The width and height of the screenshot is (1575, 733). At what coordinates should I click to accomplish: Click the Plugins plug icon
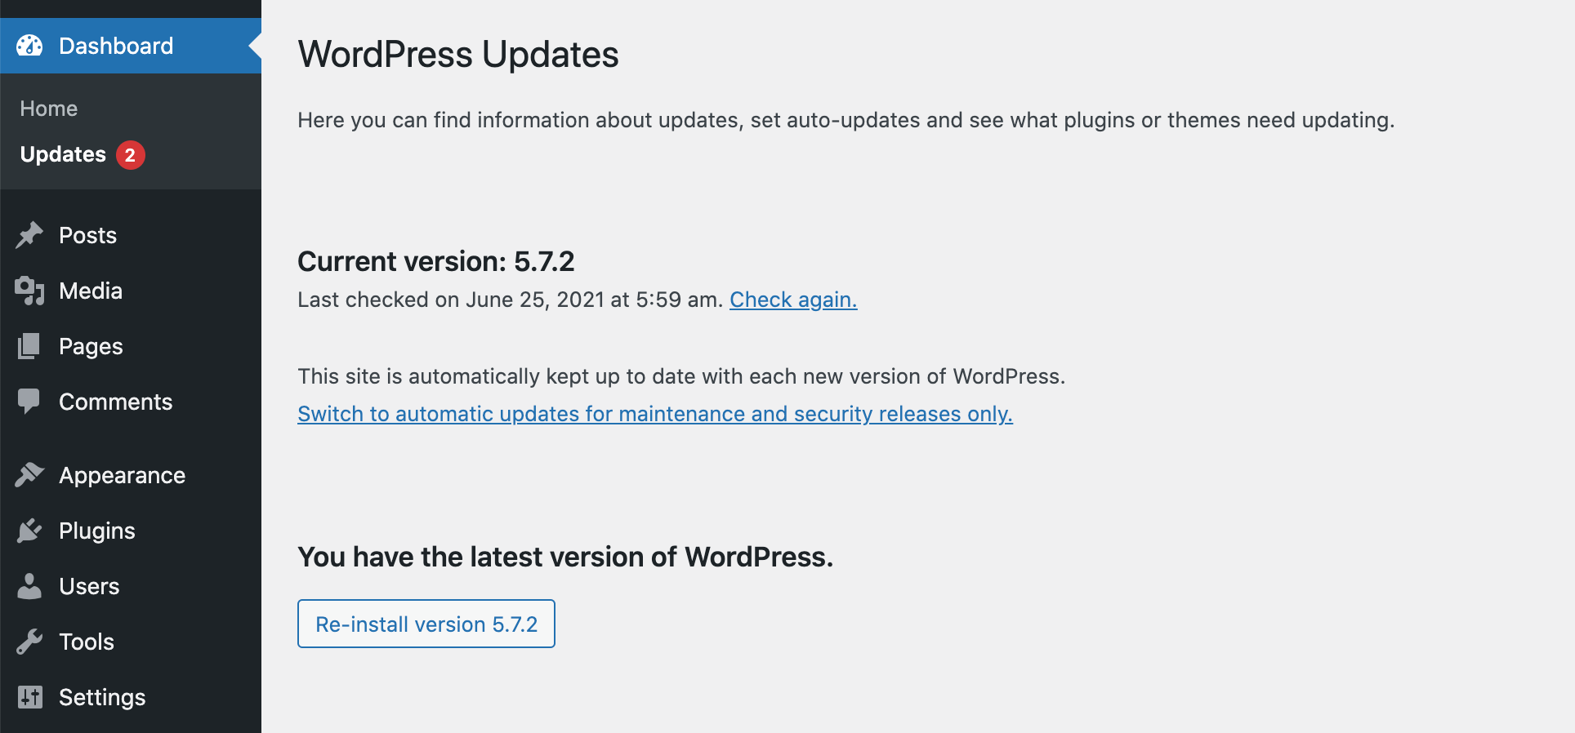[x=29, y=531]
